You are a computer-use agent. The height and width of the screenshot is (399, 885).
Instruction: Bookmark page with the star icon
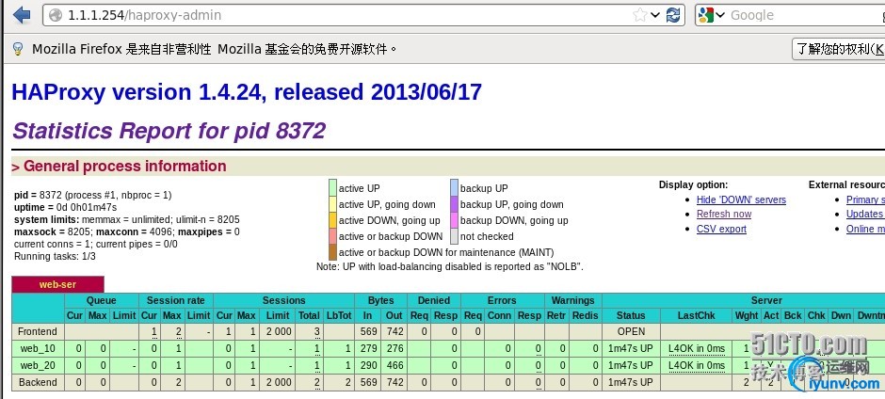(x=639, y=15)
